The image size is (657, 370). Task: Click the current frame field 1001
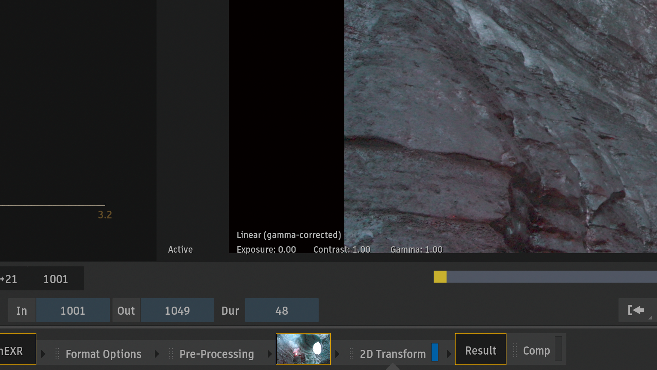(56, 279)
